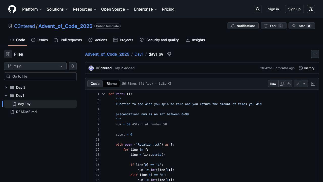Open the Raw file view
Image resolution: width=323 pixels, height=182 pixels.
[x=273, y=84]
